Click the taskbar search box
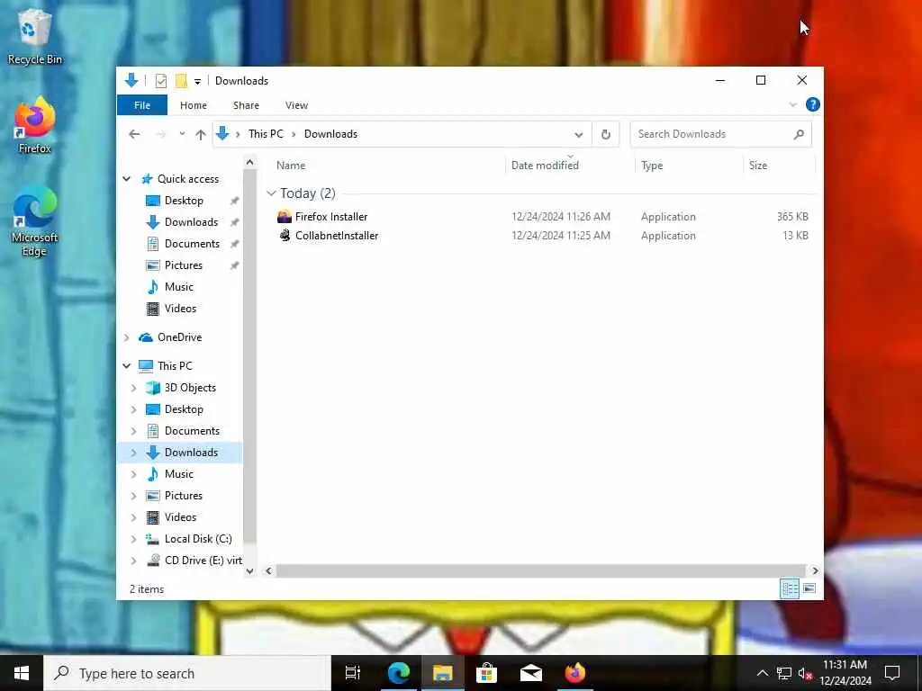Image resolution: width=922 pixels, height=691 pixels. (187, 673)
